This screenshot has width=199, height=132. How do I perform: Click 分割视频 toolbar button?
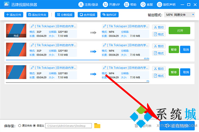65,15
